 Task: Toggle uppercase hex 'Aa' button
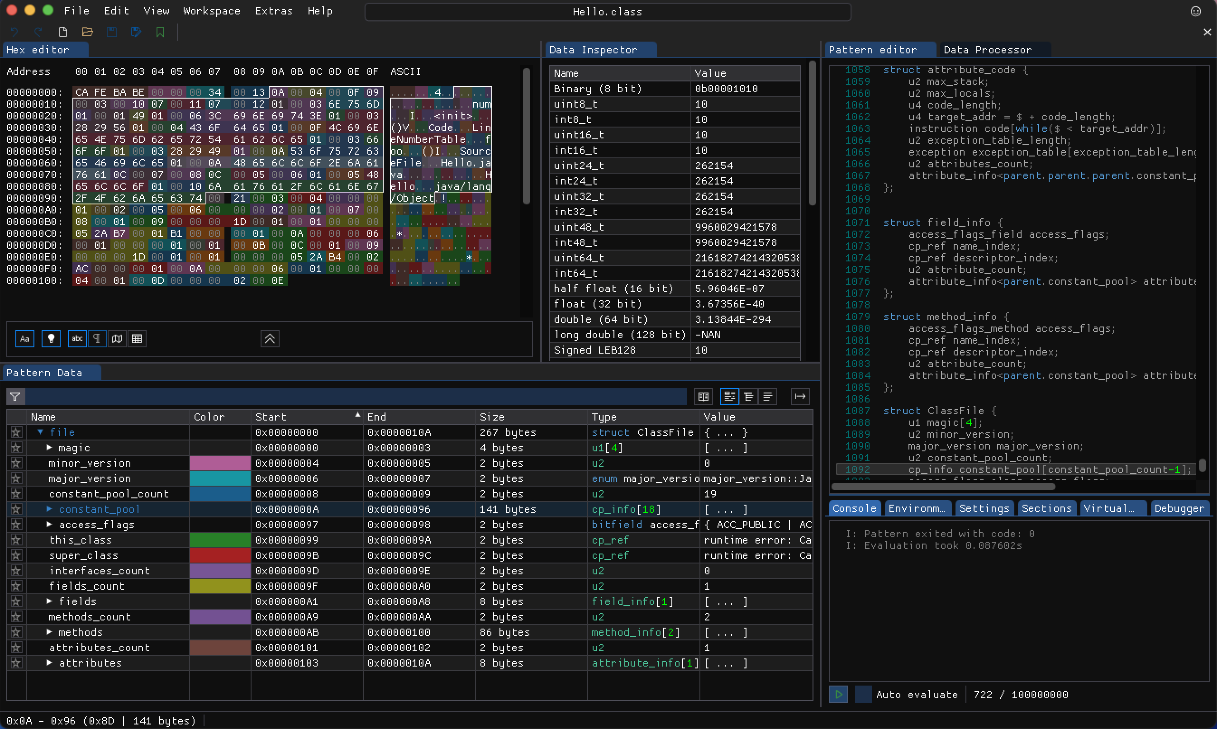click(25, 338)
